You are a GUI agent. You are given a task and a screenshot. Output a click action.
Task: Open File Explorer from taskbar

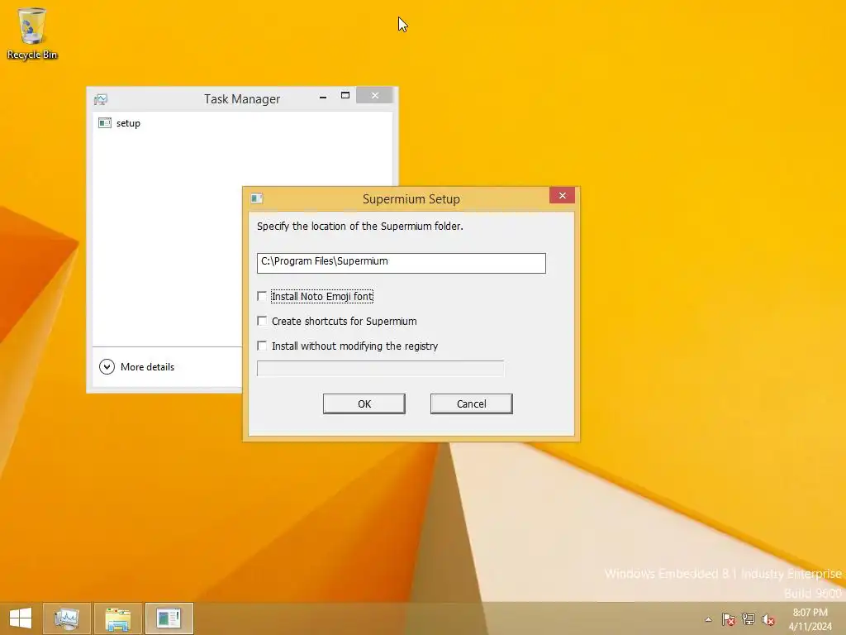(x=117, y=618)
